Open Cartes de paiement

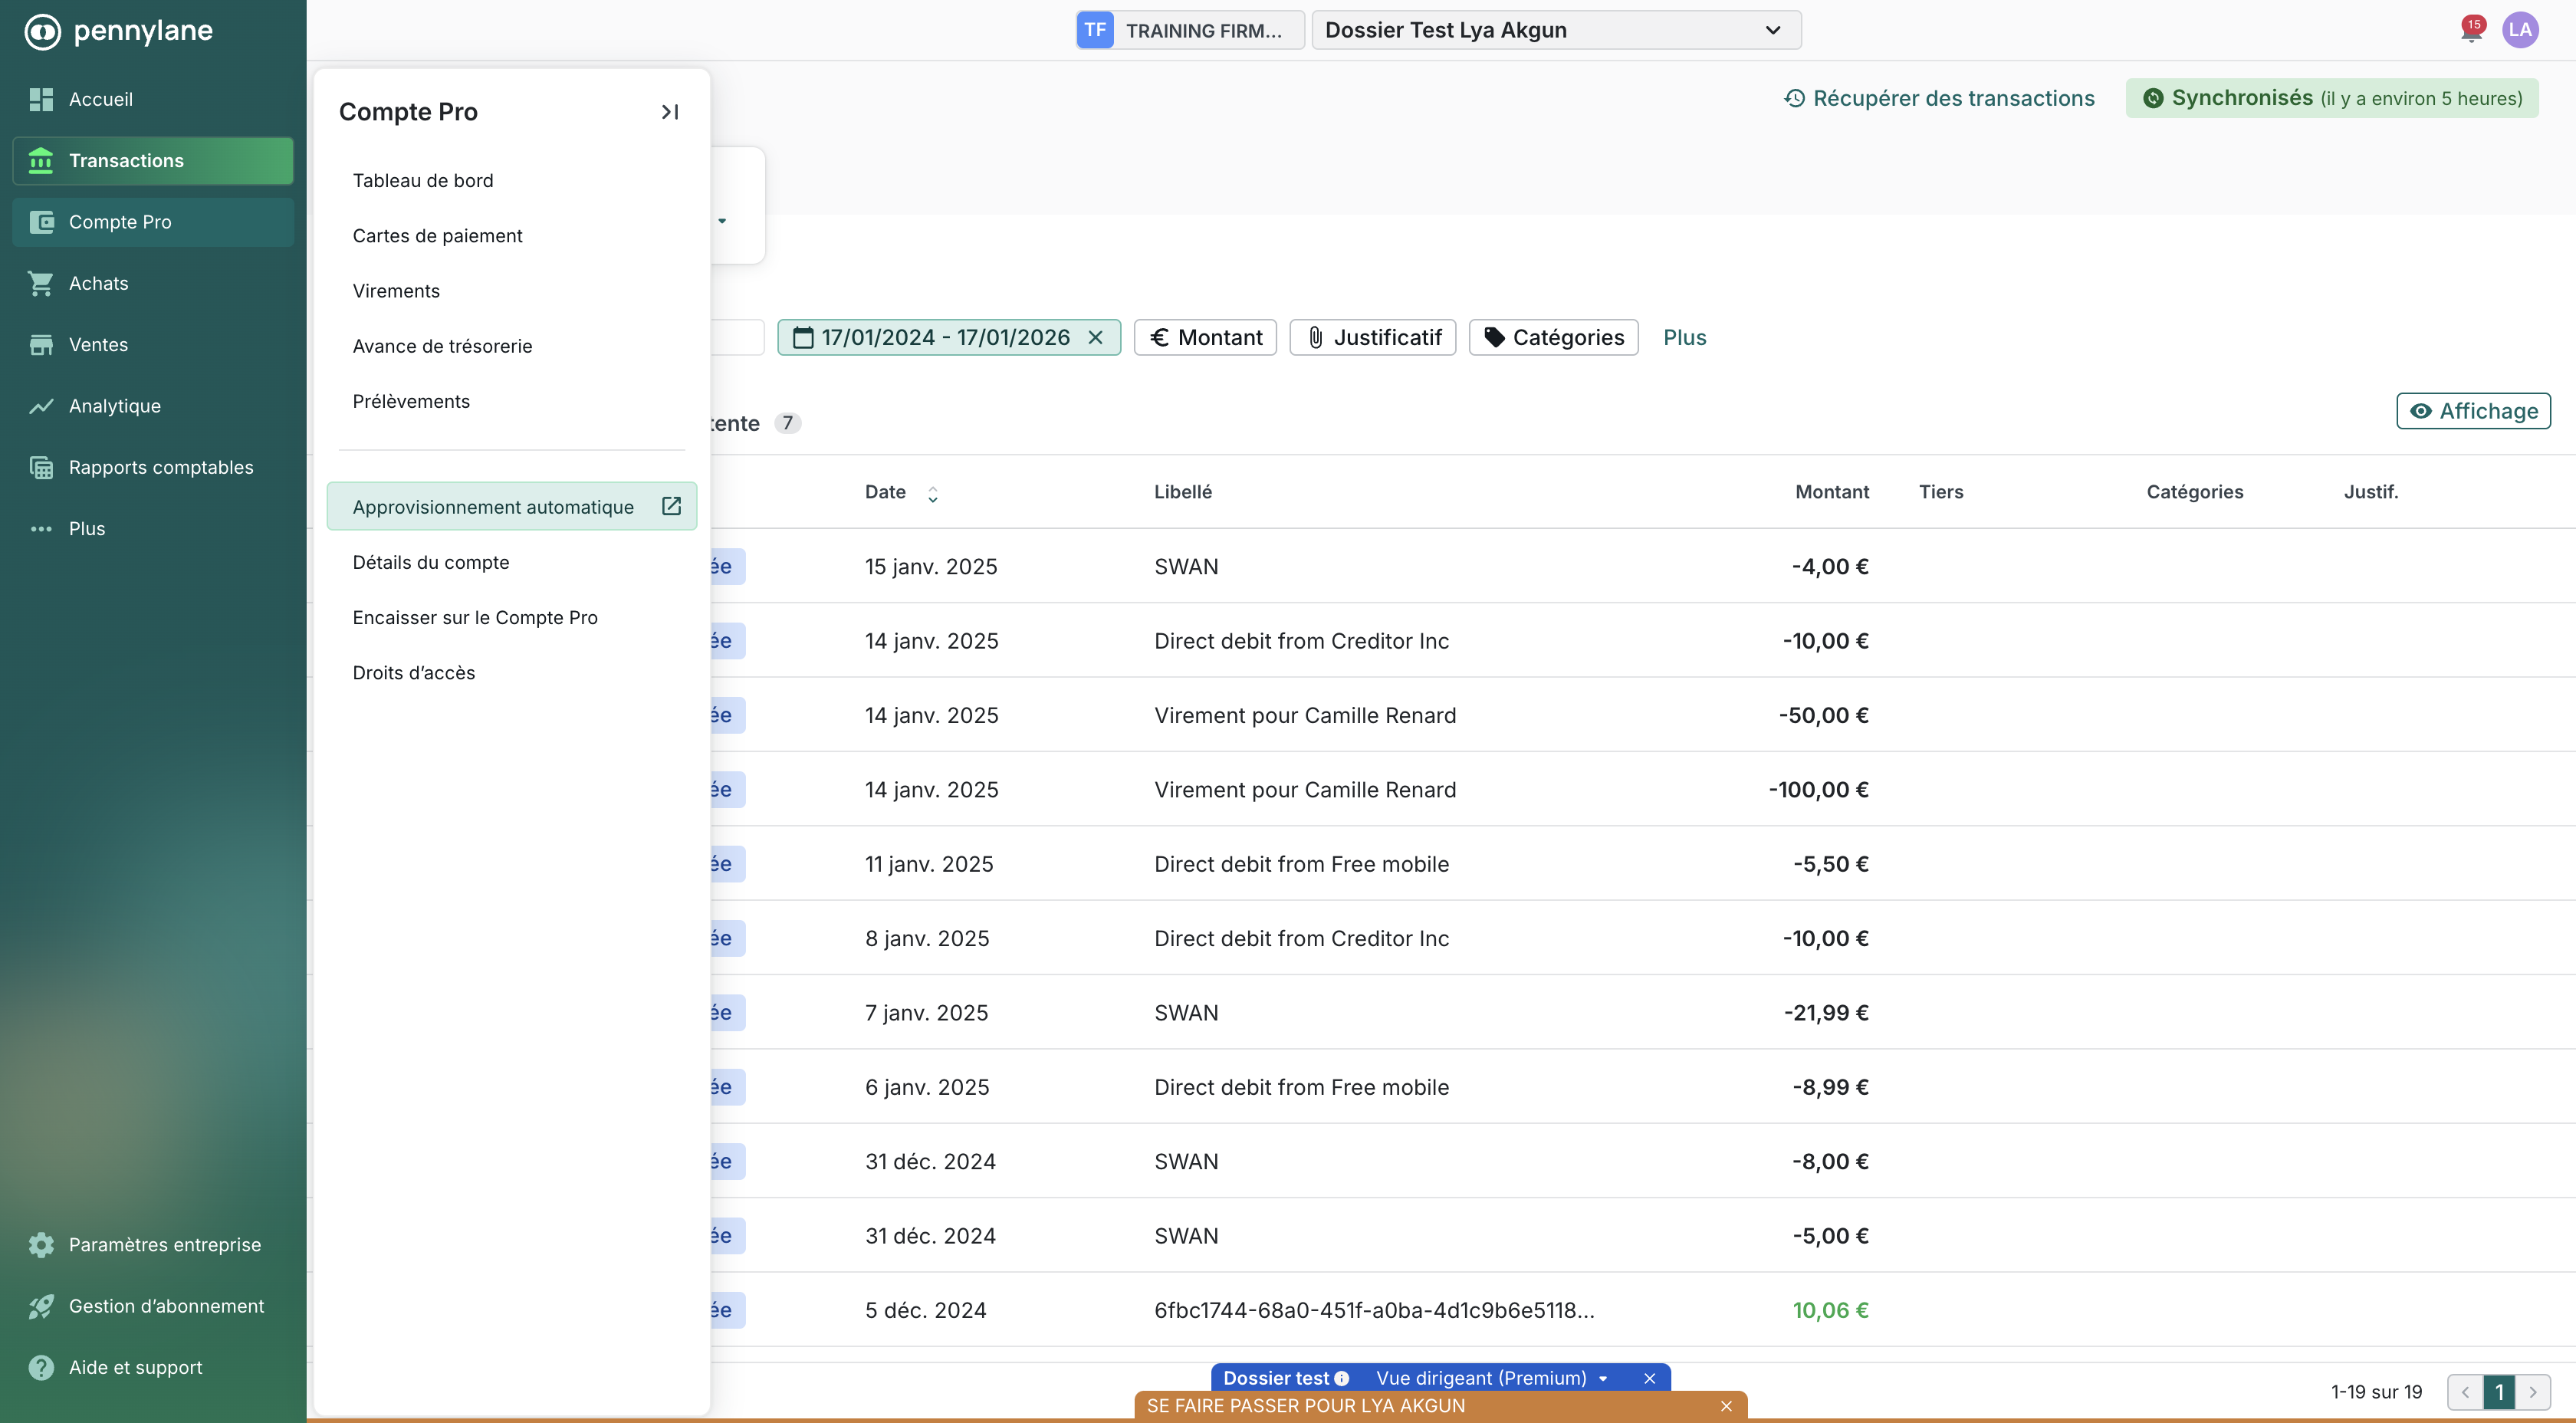tap(512, 236)
